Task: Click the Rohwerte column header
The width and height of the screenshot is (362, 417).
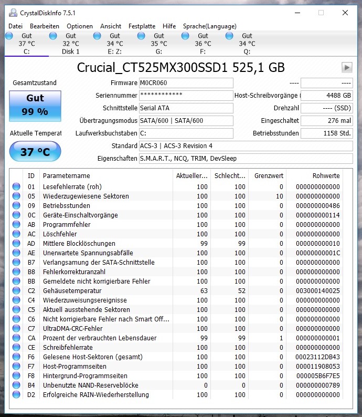Action: 314,176
